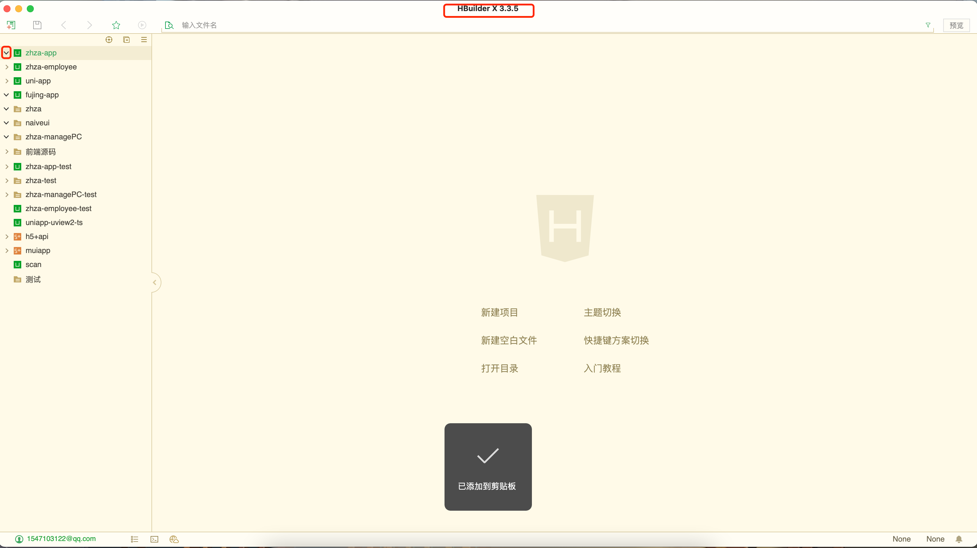Screen dimensions: 977x548
Task: Toggle the outline list icon in status bar
Action: pos(134,539)
